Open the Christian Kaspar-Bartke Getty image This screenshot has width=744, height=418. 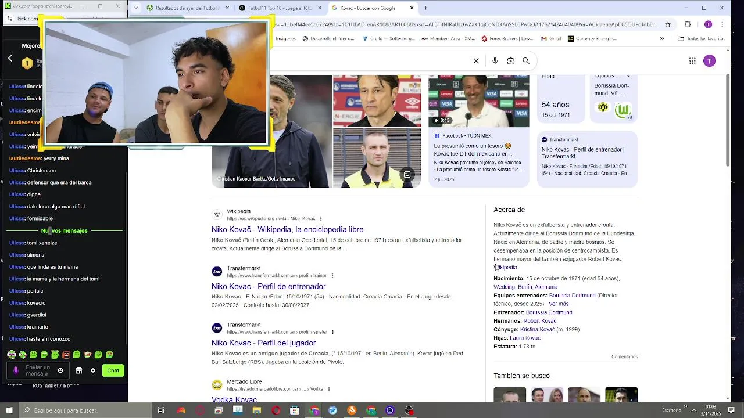point(271,131)
